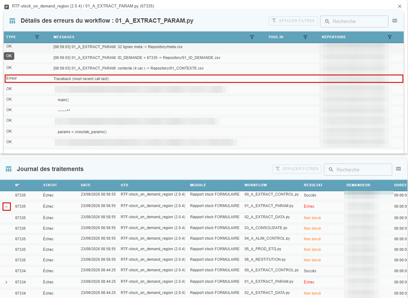This screenshot has width=408, height=298.
Task: Select the 'main()' message line
Action: (63, 100)
